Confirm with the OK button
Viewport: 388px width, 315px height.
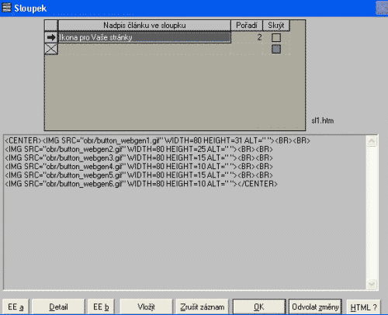click(259, 307)
